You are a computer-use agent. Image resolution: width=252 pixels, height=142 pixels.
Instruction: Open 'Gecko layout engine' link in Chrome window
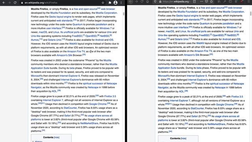(x=60, y=17)
